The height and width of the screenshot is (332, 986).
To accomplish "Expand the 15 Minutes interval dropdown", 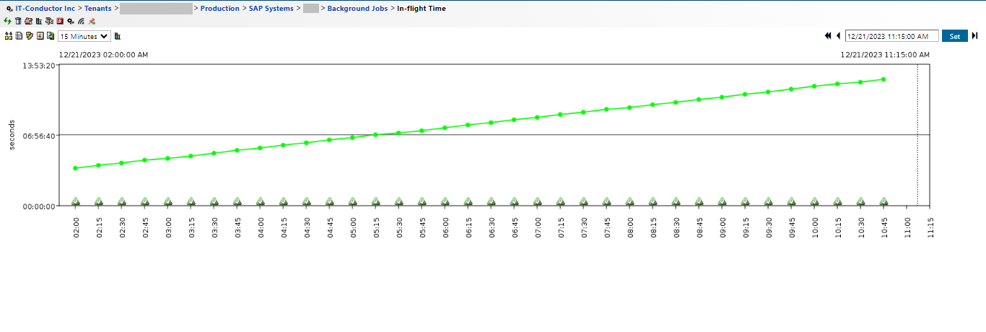I will click(x=84, y=36).
